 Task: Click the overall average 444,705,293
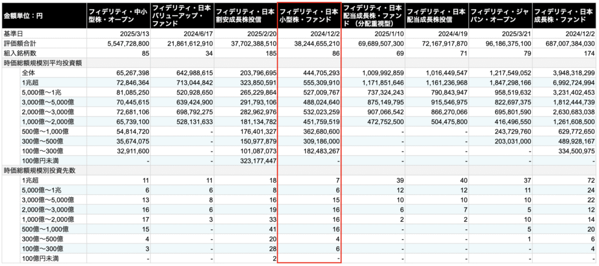[322, 72]
